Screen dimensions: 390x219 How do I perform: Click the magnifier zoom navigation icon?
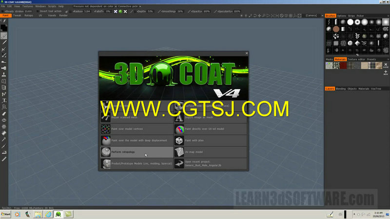[264, 16]
